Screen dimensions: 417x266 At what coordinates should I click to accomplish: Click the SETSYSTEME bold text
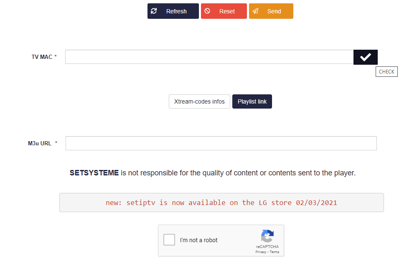click(94, 173)
